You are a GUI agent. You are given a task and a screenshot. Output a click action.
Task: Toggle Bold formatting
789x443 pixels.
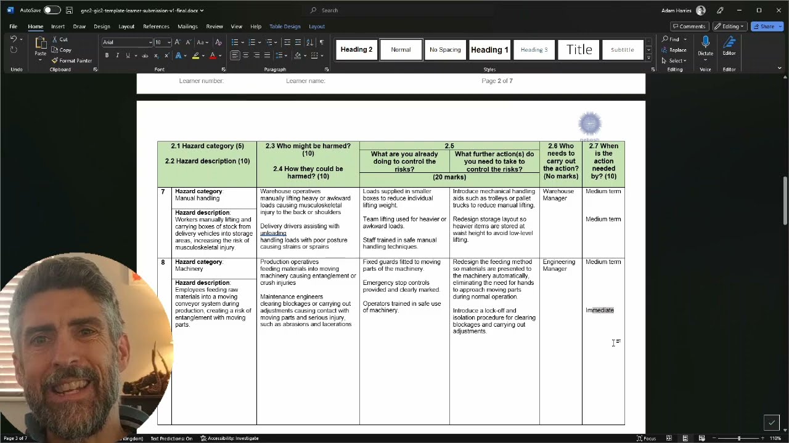pyautogui.click(x=107, y=56)
